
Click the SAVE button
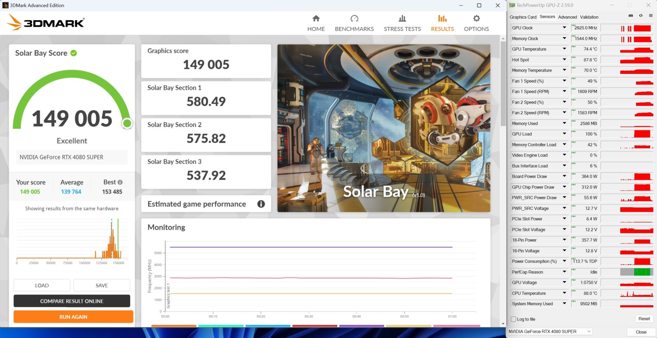102,285
